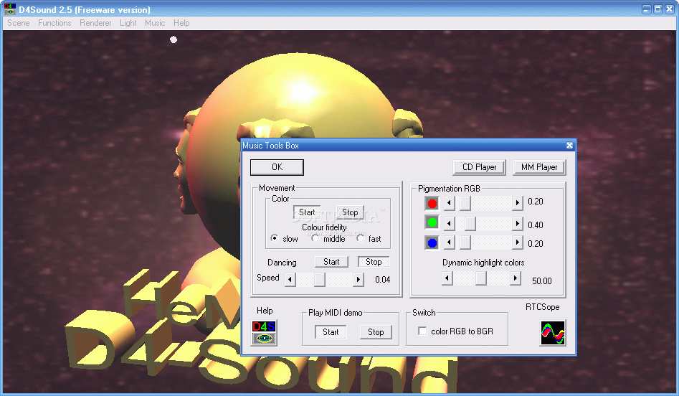Click the Speed slider thumb
Screen dimensions: 679x396
click(320, 280)
